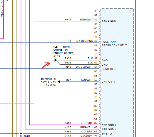Viewport: 154px width, 137px height.
Task: Click connector pin number 54
Action: pyautogui.click(x=96, y=67)
